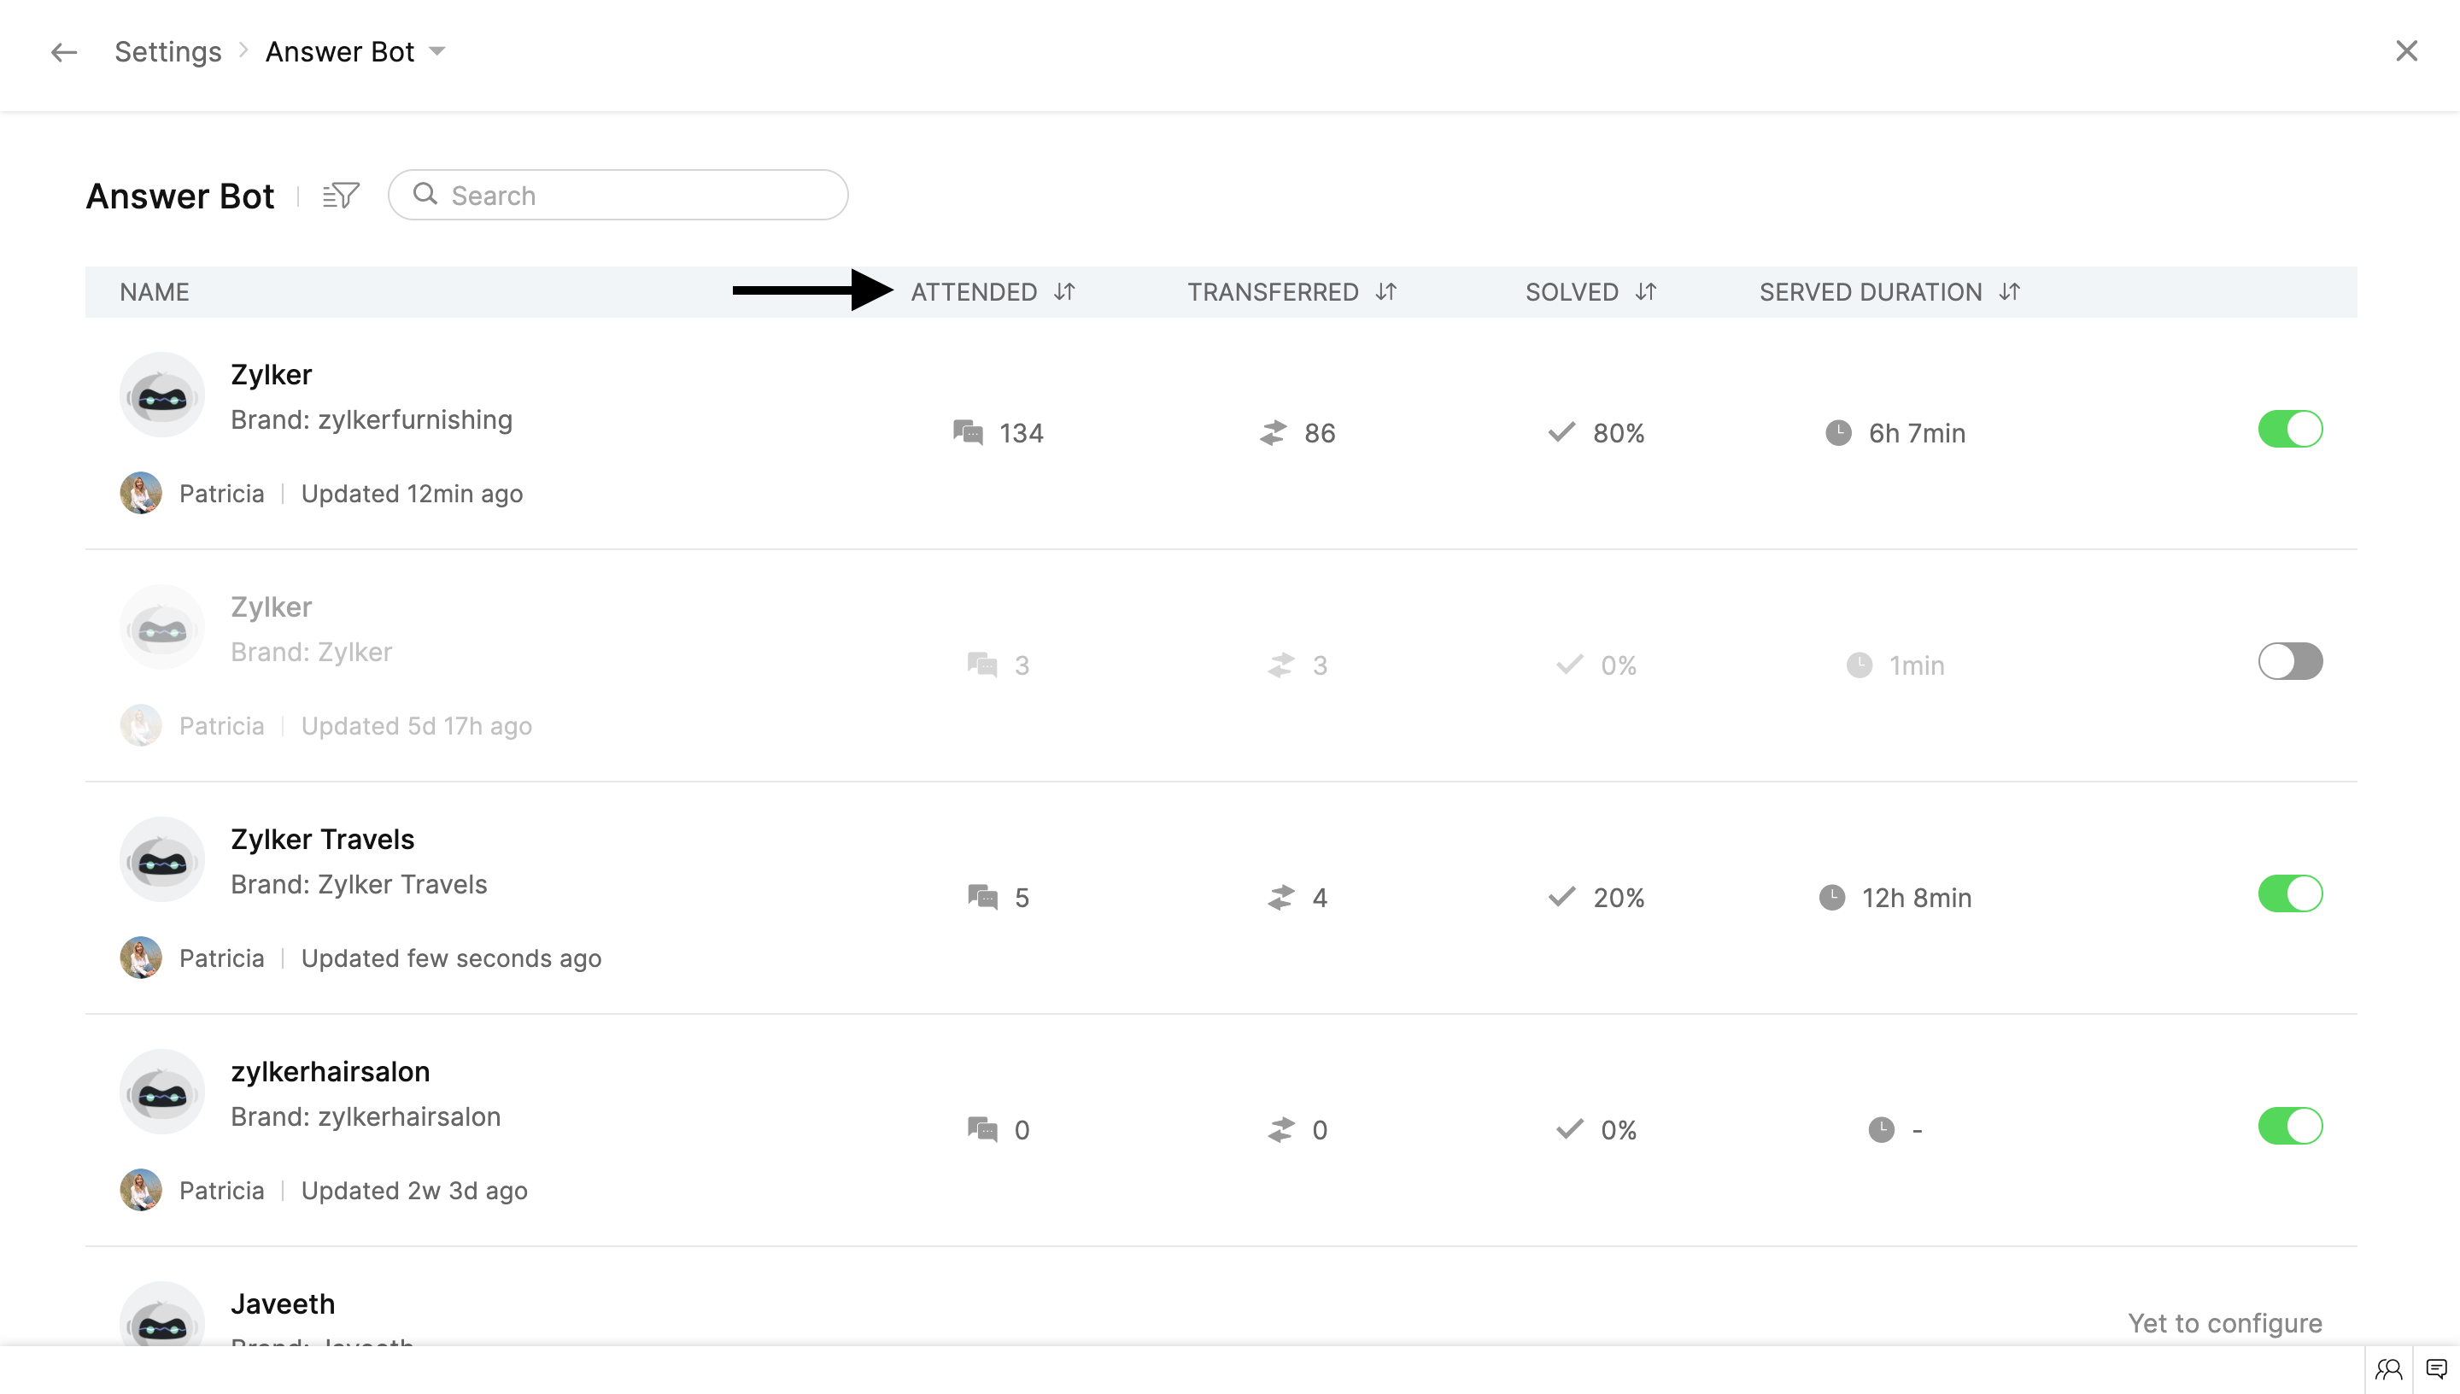Open the Zylker Travels bot
Viewport: 2460px width, 1394px height.
(x=322, y=840)
